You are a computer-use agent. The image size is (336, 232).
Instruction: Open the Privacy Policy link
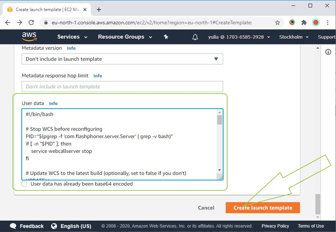(275, 226)
